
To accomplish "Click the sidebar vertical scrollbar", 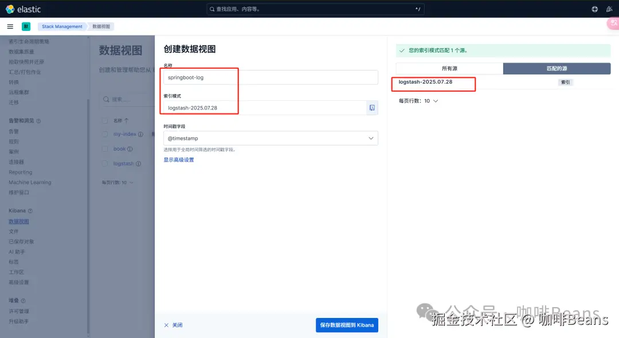I will 88,215.
